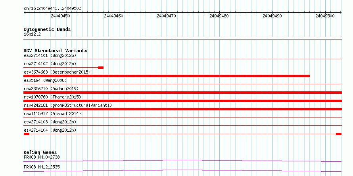Click ruler position 24049490
The width and height of the screenshot is (353, 176).
point(272,16)
